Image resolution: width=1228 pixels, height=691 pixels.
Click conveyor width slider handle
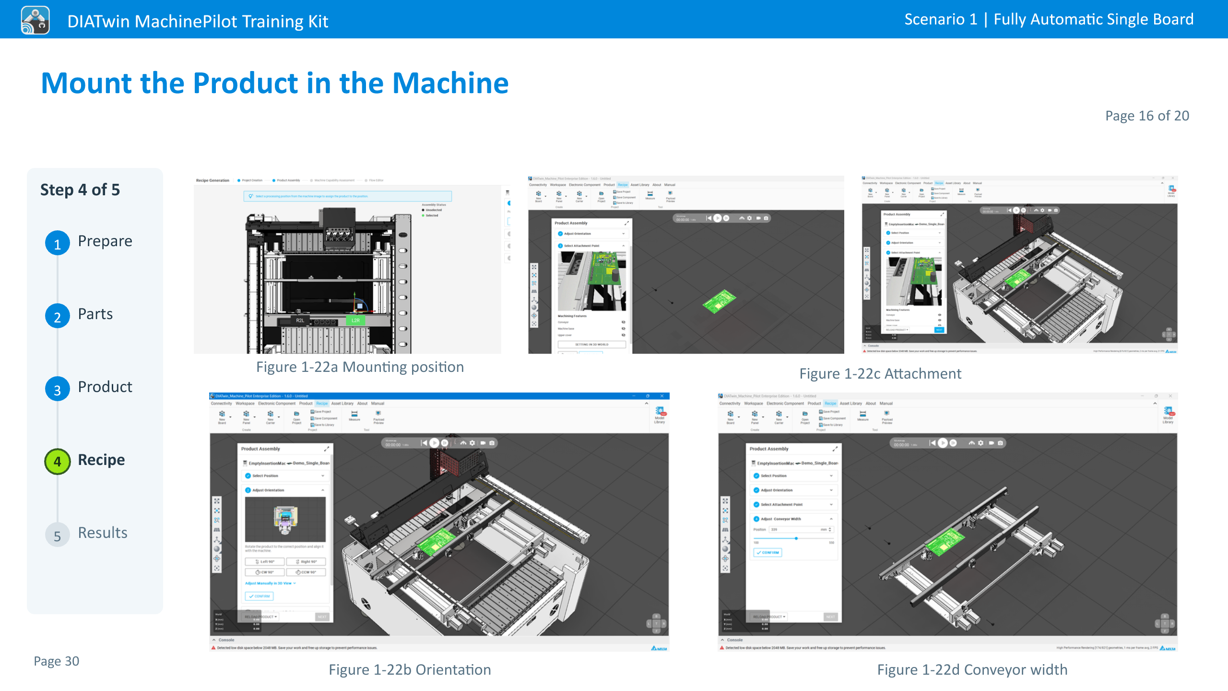point(796,538)
